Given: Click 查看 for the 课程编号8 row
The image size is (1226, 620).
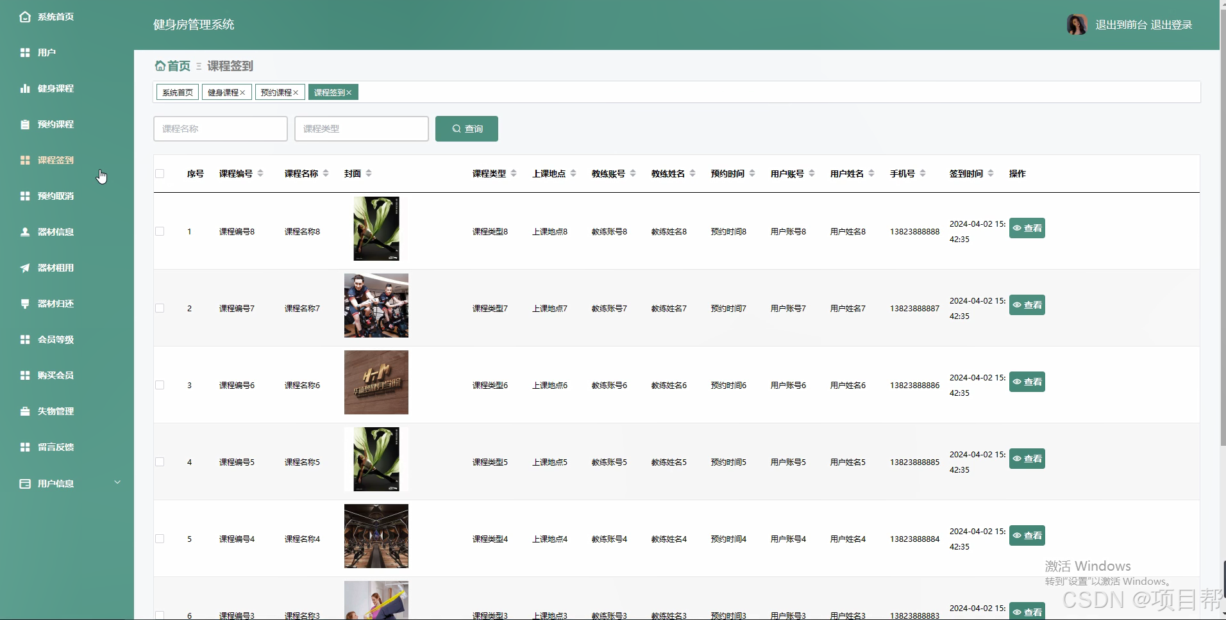Looking at the screenshot, I should 1027,228.
